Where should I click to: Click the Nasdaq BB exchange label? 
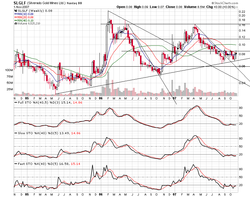(74, 3)
